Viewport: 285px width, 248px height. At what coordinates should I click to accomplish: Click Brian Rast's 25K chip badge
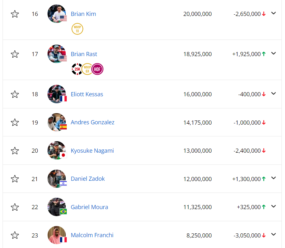pyautogui.click(x=77, y=69)
